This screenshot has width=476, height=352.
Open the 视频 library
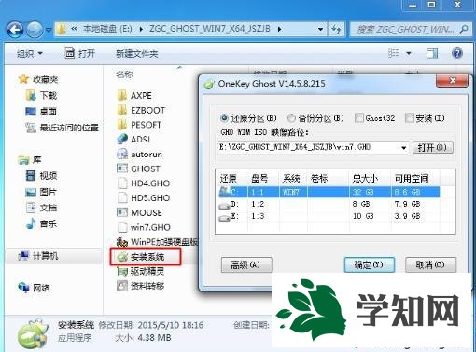pyautogui.click(x=41, y=176)
